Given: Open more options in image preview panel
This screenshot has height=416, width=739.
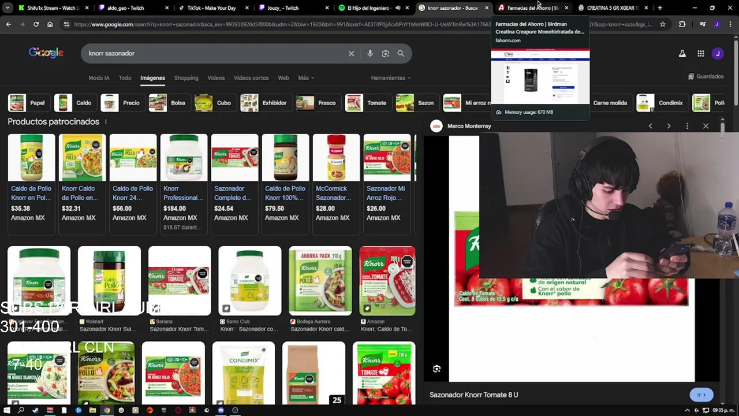Looking at the screenshot, I should tap(687, 126).
